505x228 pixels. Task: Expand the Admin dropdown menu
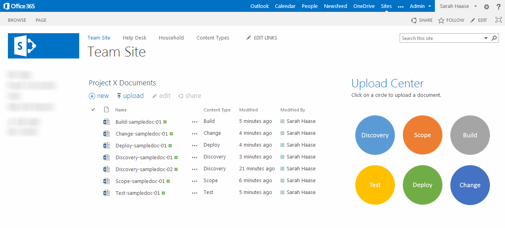(420, 6)
